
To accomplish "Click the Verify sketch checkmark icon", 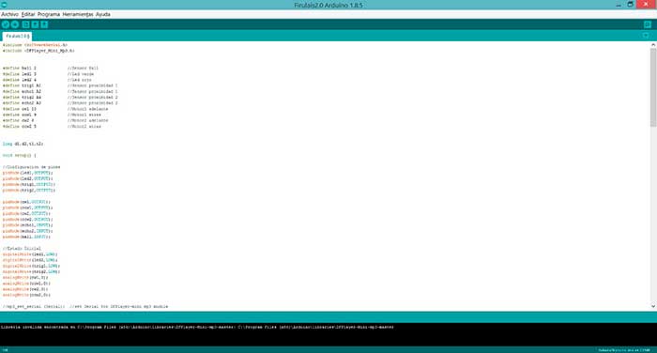I will tap(6, 24).
